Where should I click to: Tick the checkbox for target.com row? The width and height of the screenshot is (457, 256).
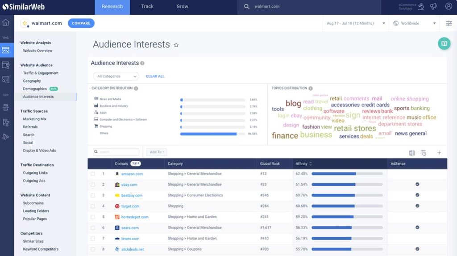click(93, 206)
